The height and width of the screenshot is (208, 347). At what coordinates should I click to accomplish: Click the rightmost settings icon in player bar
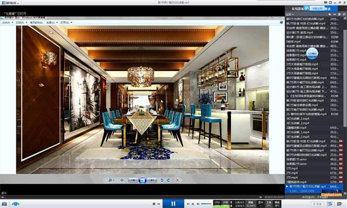pyautogui.click(x=340, y=204)
